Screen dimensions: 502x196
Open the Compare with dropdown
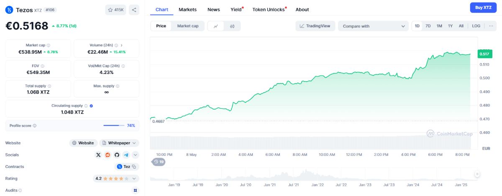click(x=373, y=26)
